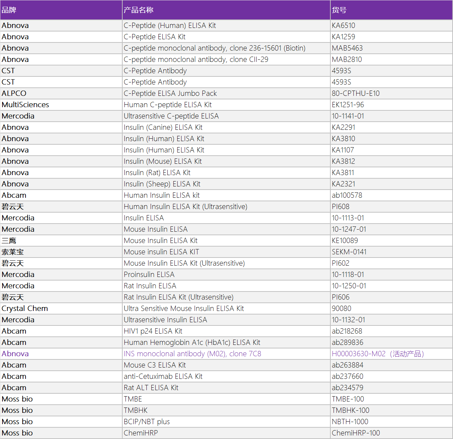The image size is (453, 439).
Task: Open the "H00003630-M02（活动产品）" link
Action: 378,354
